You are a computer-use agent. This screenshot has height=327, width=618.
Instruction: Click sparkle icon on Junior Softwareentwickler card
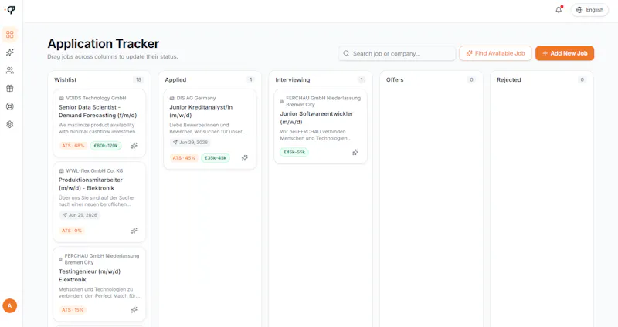tap(355, 152)
